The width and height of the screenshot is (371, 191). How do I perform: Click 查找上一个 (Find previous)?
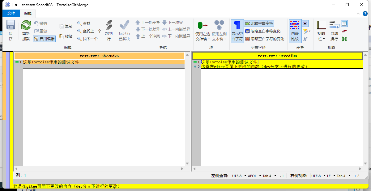pos(89,31)
